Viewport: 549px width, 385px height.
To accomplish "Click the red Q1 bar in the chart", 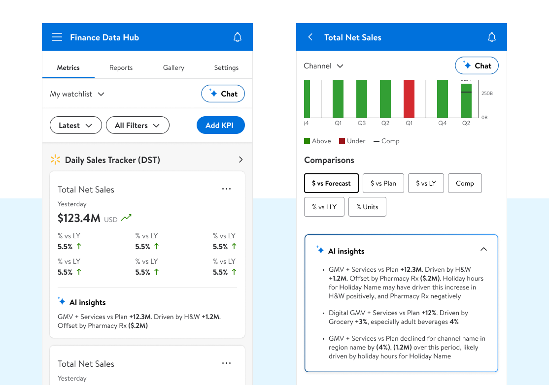I will pyautogui.click(x=409, y=99).
